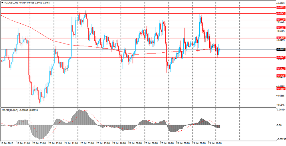Select the NZDUSD,H1 chart title text
The height and width of the screenshot is (146, 286).
point(10,3)
